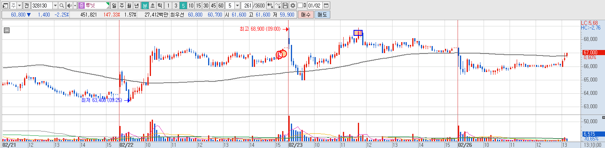Screen dimensions: 605x148
Task: Set interval to 1 minute
Action: (x=168, y=6)
